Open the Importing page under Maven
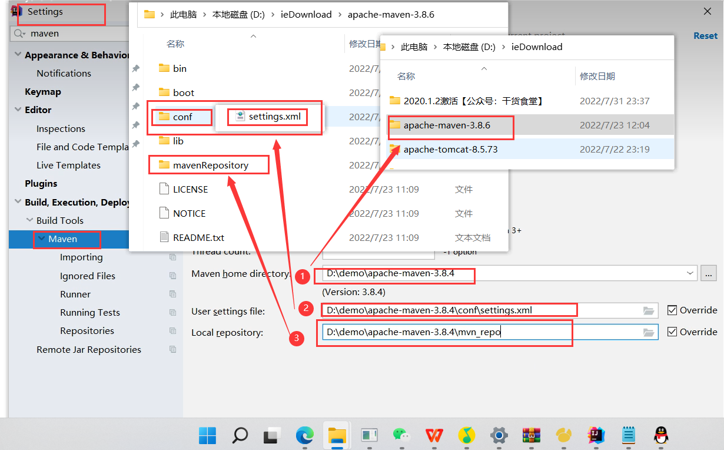Screen dimensions: 724x450 tap(81, 257)
